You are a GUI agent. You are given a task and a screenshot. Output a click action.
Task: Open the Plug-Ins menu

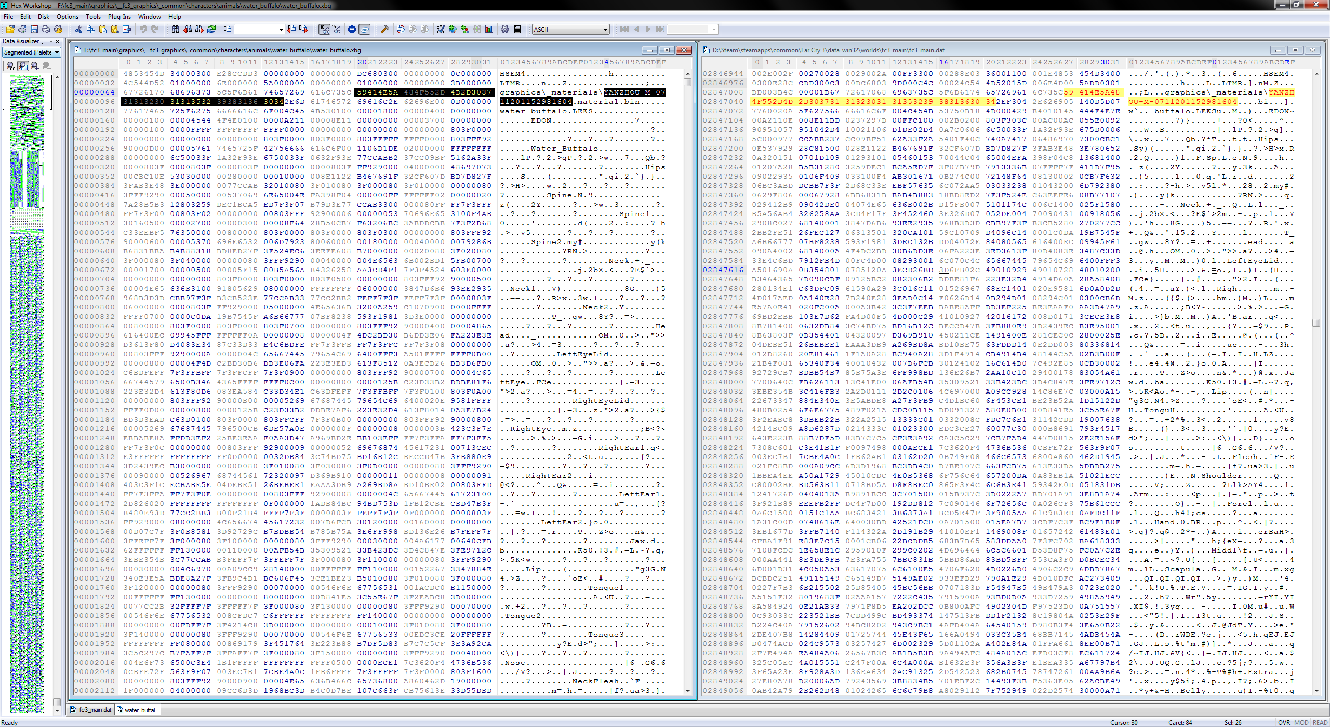coord(119,16)
